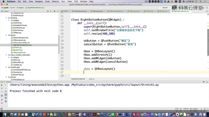Collapse the menu_toolbar_statusbar folder
This screenshot has width=209, height=117.
tap(6, 55)
